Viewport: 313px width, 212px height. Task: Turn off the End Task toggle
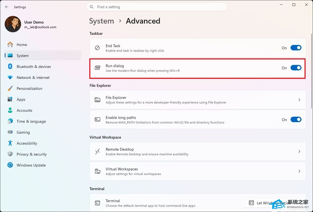(x=296, y=48)
